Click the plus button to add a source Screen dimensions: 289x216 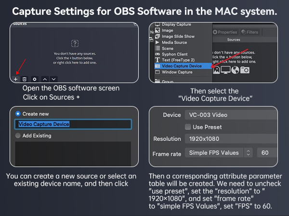click(x=16, y=79)
